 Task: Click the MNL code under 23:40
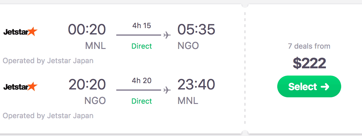pyautogui.click(x=188, y=101)
